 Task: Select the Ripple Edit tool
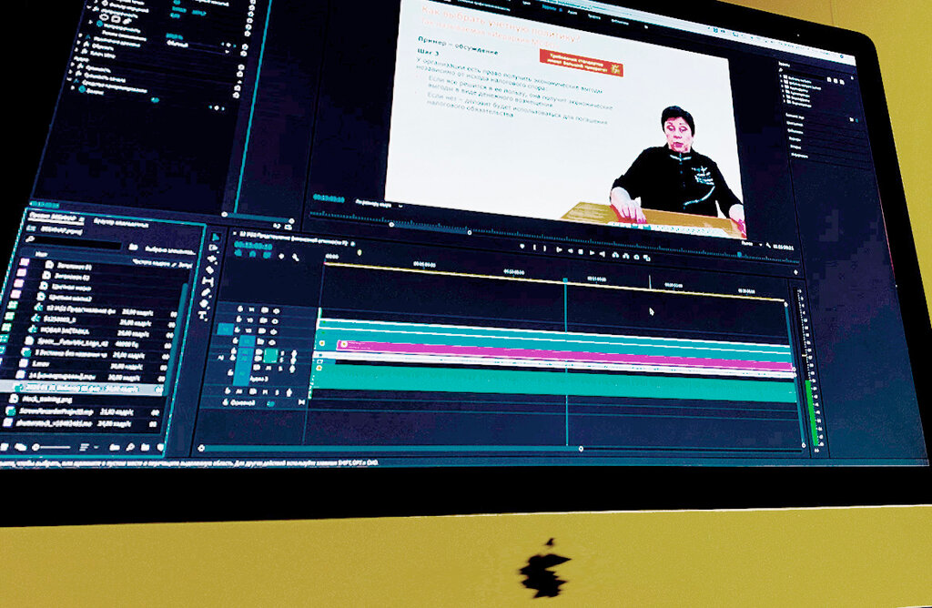[x=212, y=259]
